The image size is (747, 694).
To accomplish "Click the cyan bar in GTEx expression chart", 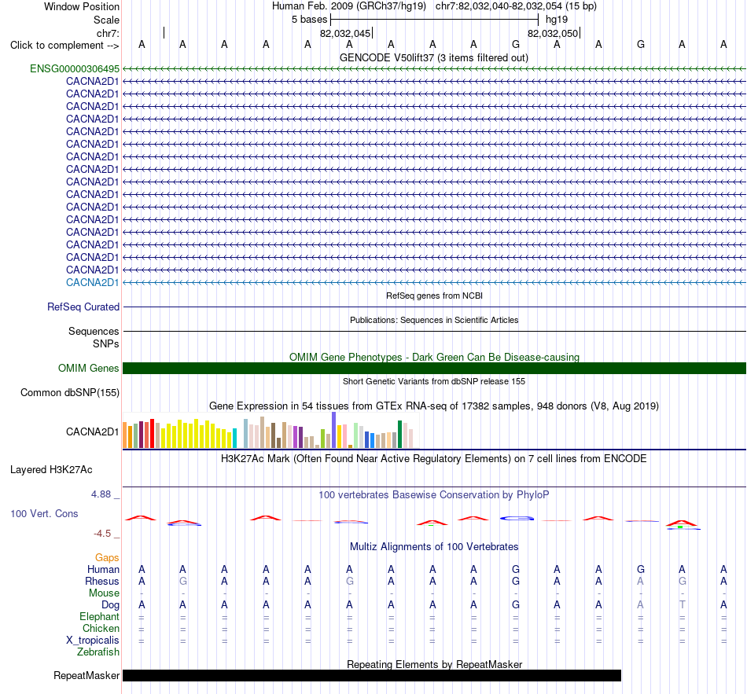I will click(x=234, y=439).
